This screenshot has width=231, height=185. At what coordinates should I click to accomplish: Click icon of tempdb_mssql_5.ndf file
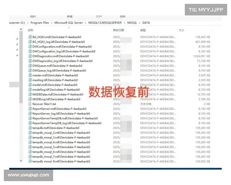pyautogui.click(x=30, y=147)
